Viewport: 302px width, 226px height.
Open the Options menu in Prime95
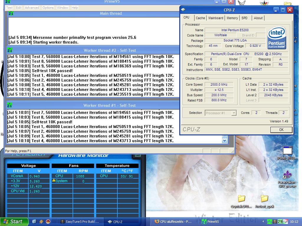(48, 8)
